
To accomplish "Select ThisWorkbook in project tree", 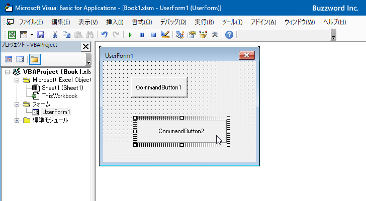I will [x=60, y=96].
